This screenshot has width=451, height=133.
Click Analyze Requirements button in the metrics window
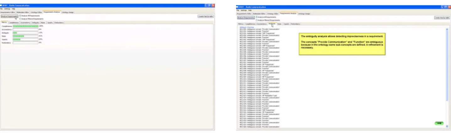coord(9,16)
